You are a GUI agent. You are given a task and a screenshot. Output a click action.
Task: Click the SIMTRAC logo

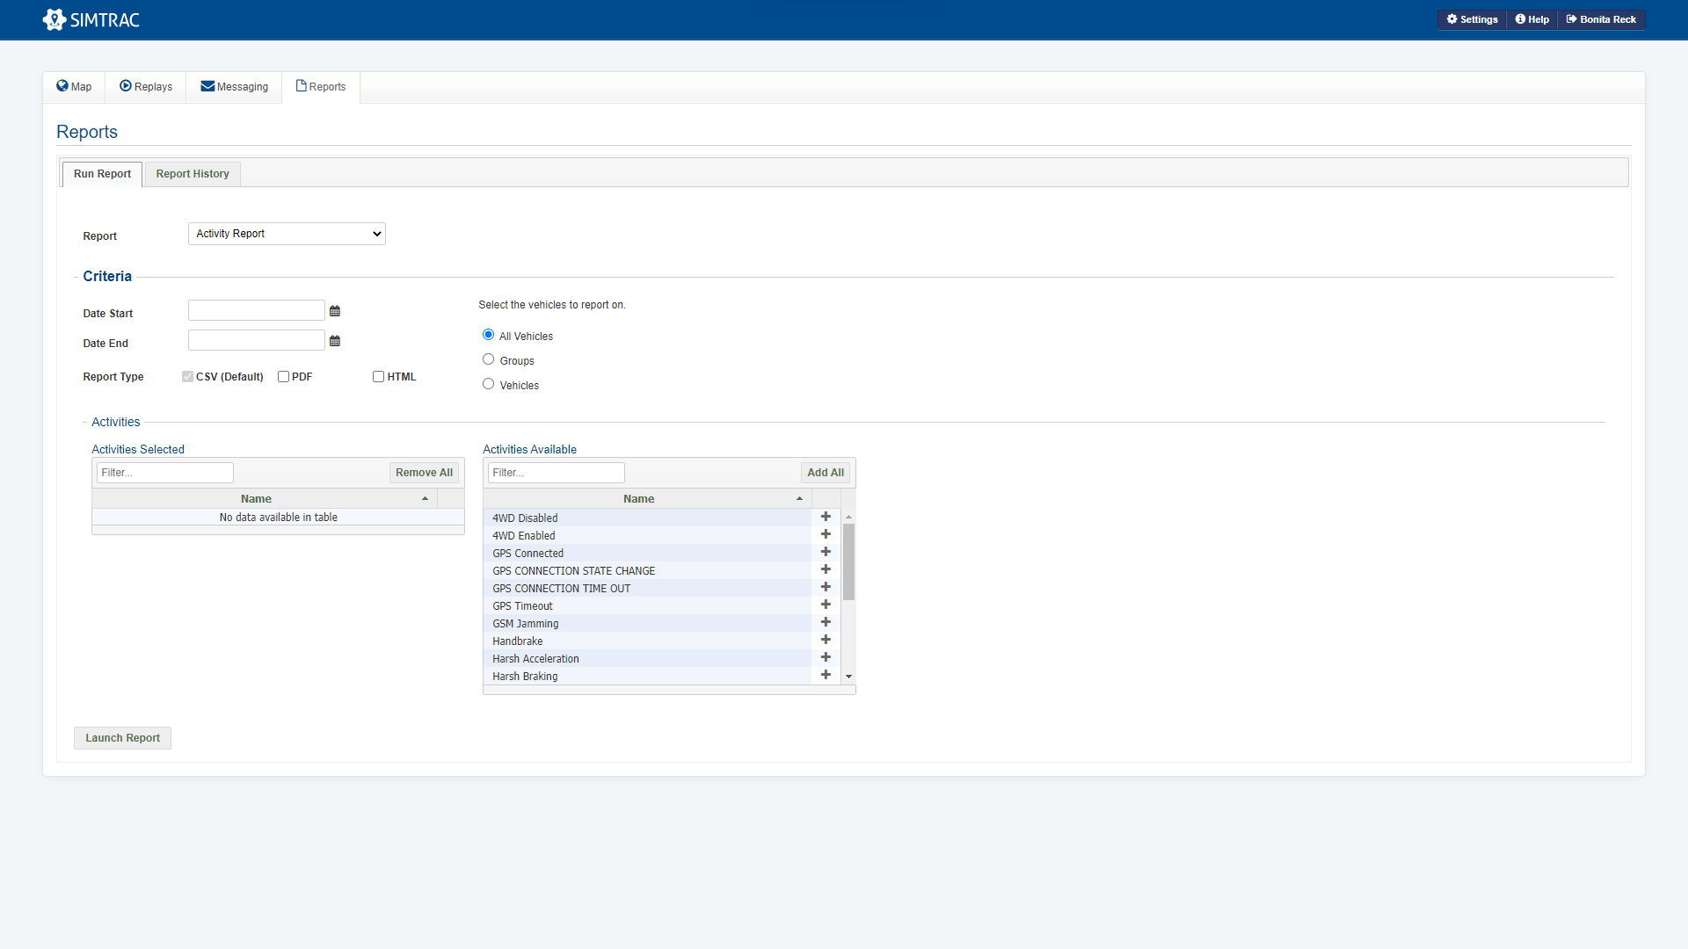pos(91,19)
